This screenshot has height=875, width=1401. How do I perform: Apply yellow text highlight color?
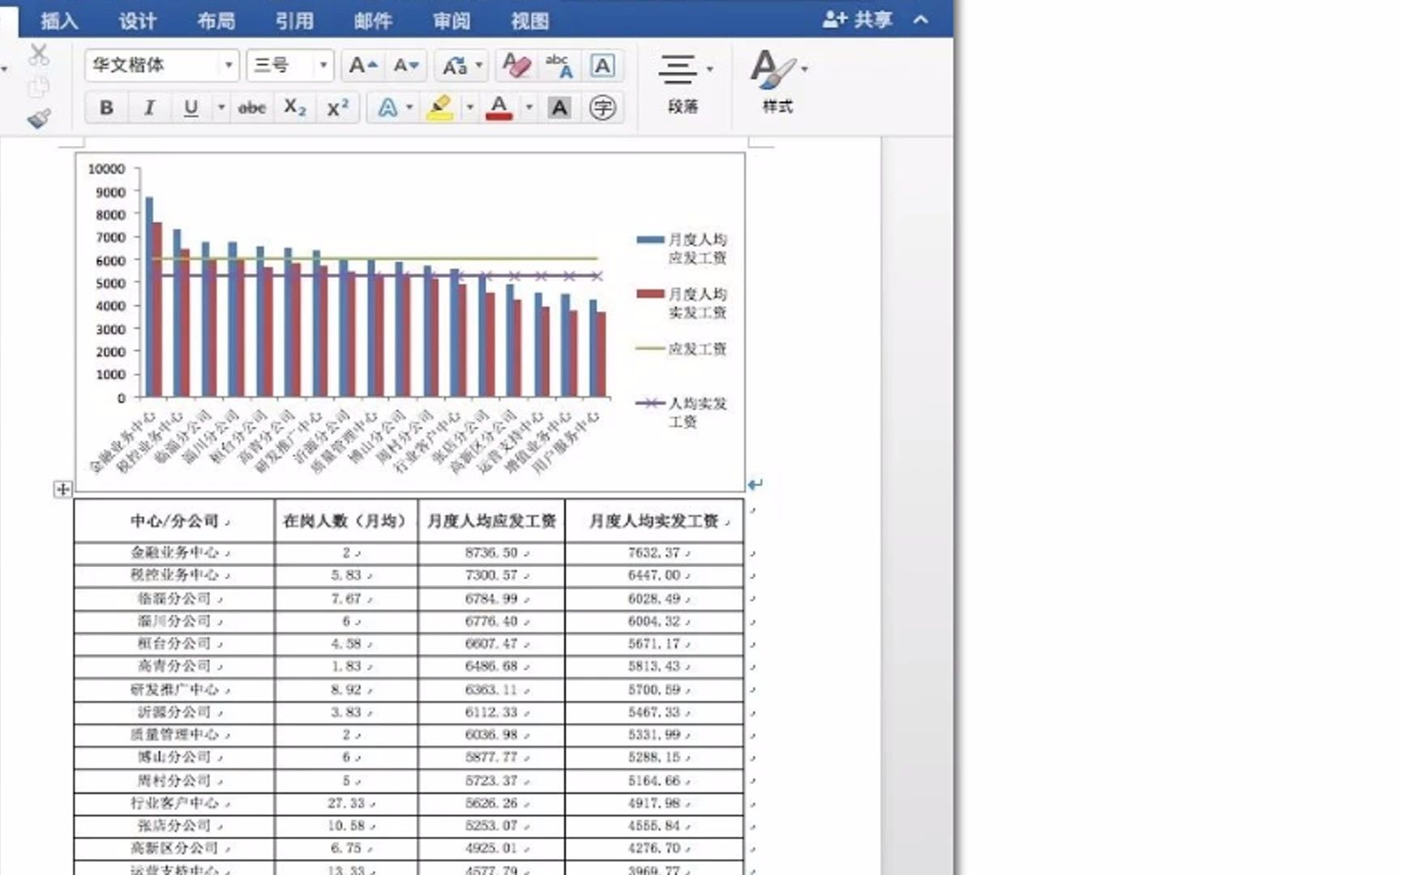point(439,108)
